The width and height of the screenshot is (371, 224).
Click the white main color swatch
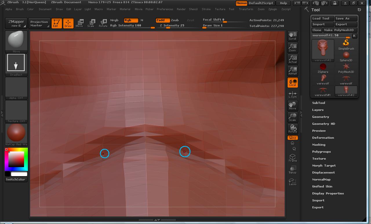pyautogui.click(x=19, y=174)
